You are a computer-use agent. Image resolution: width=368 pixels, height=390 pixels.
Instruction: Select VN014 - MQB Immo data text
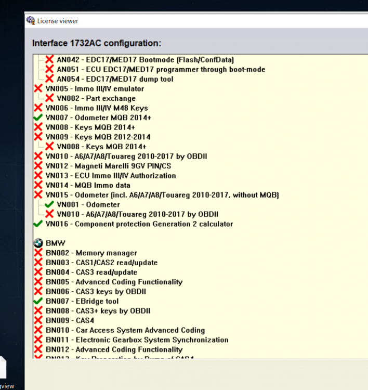[x=88, y=185]
